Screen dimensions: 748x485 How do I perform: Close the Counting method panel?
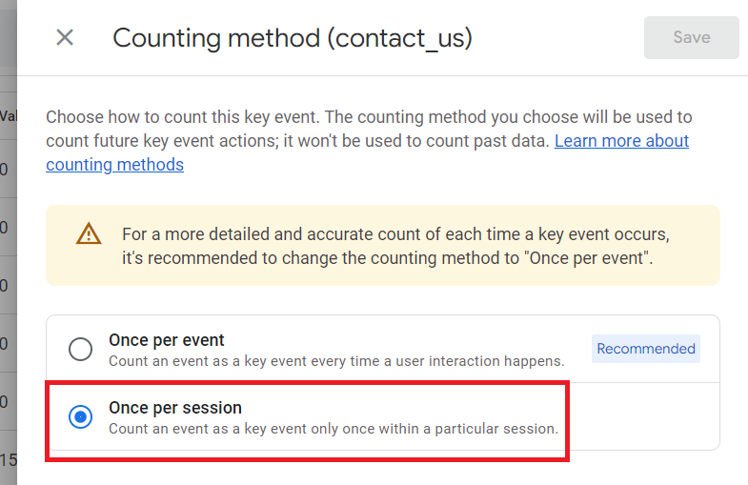[65, 37]
